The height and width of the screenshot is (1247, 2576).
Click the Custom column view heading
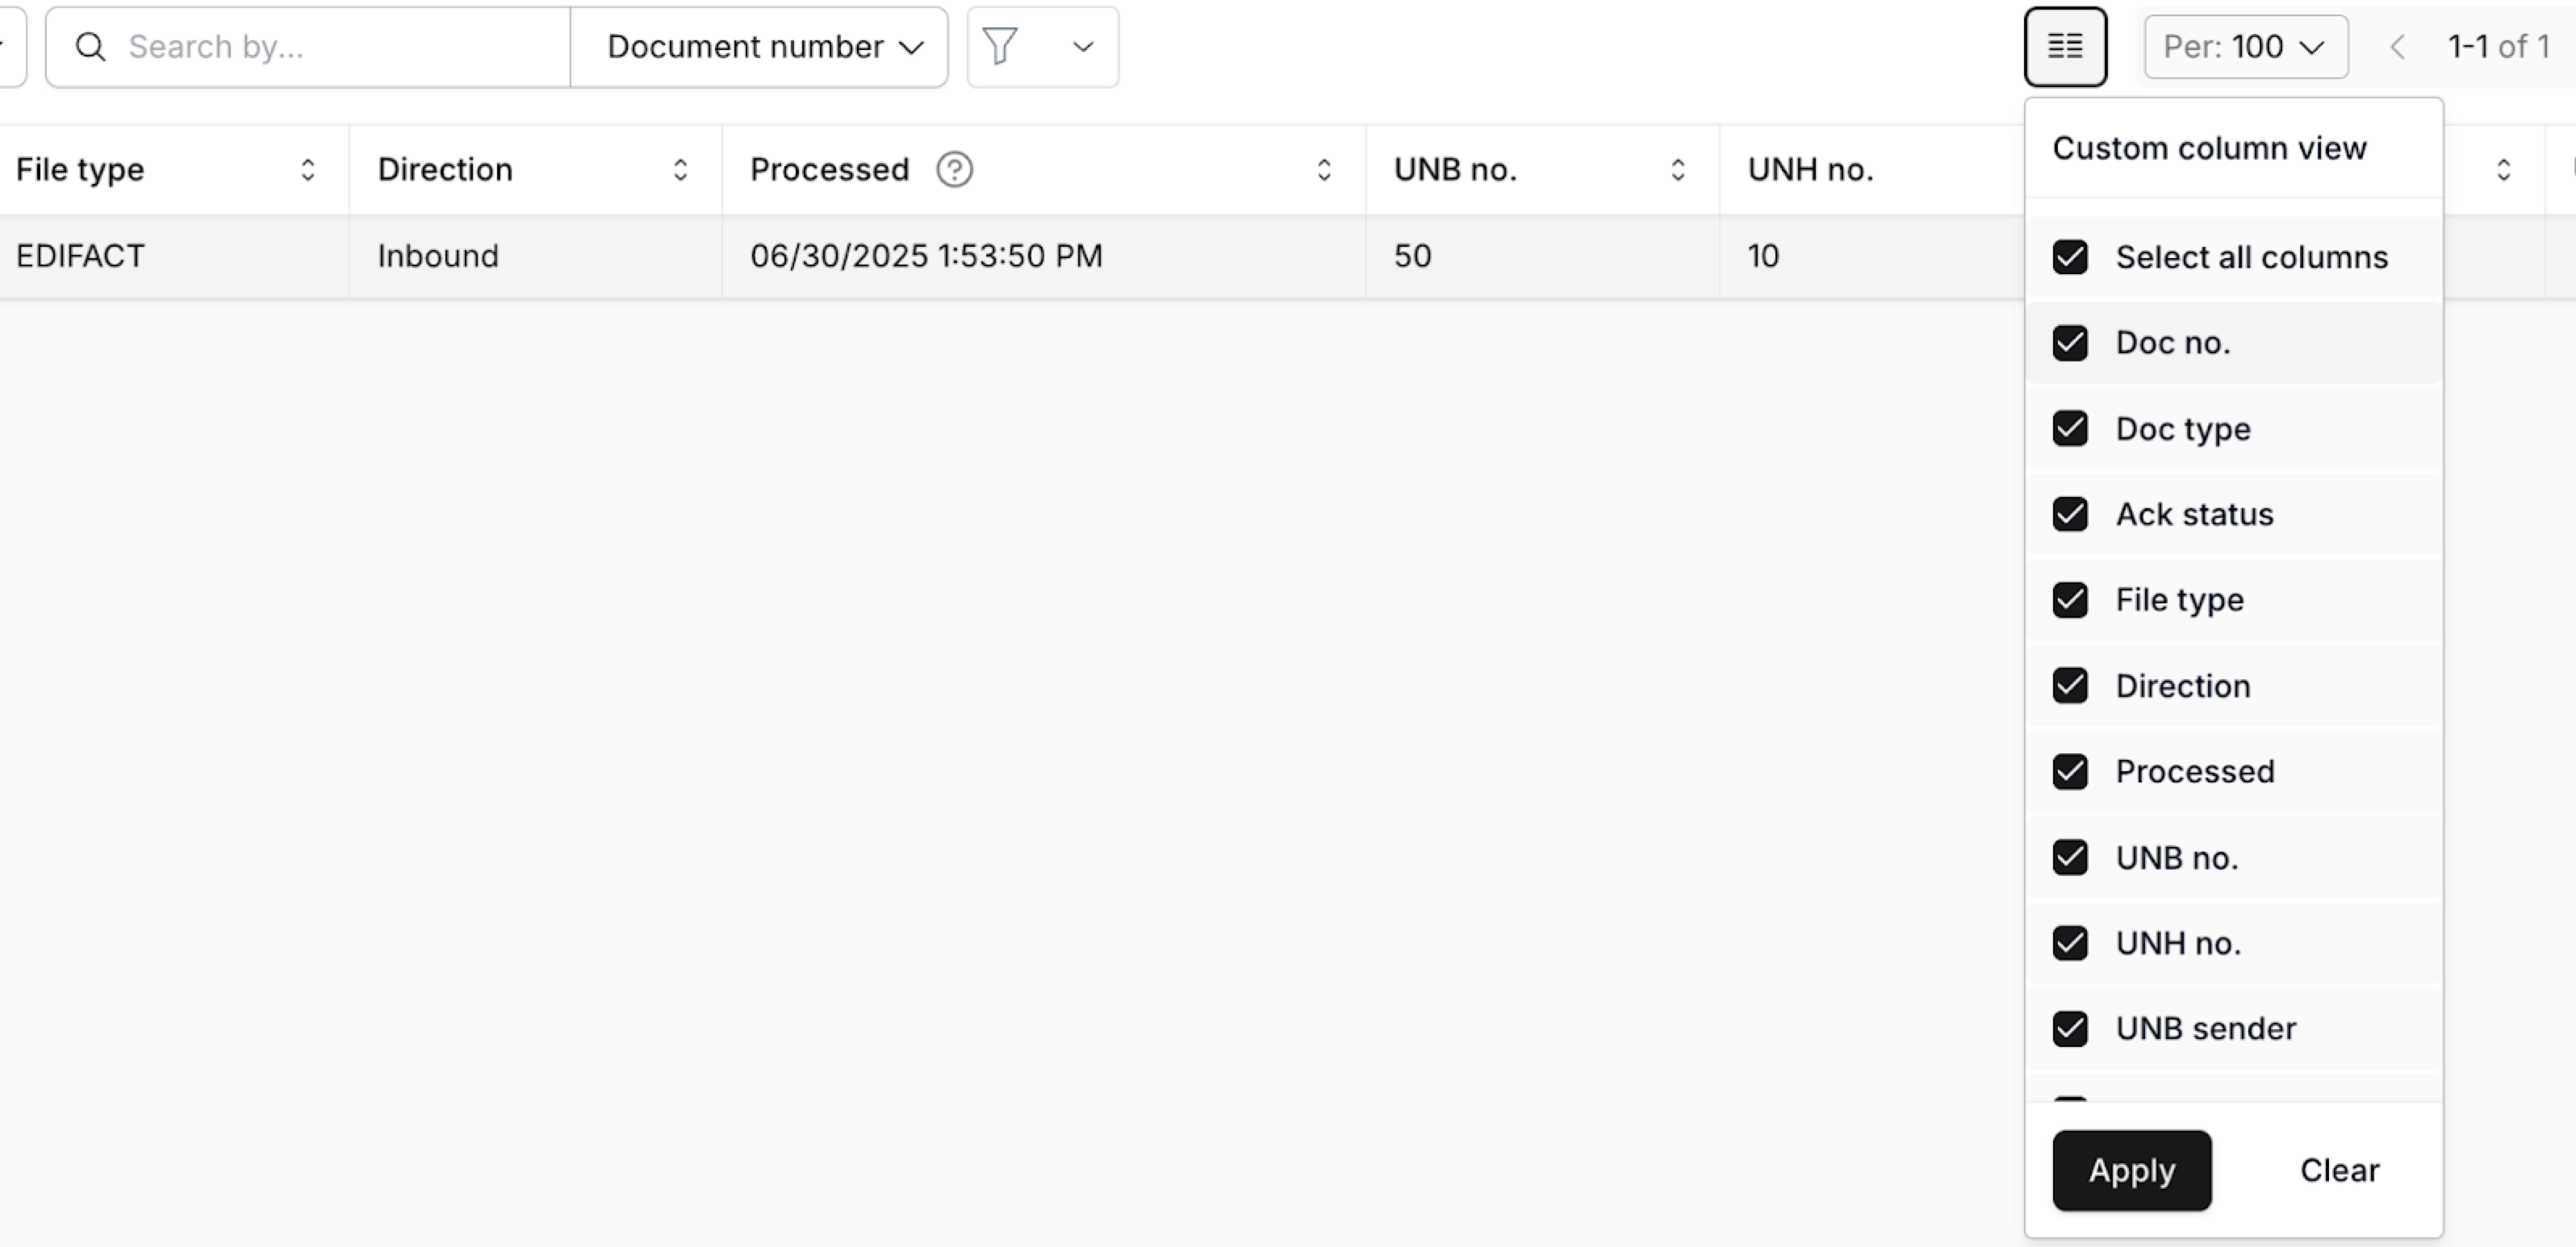tap(2209, 148)
